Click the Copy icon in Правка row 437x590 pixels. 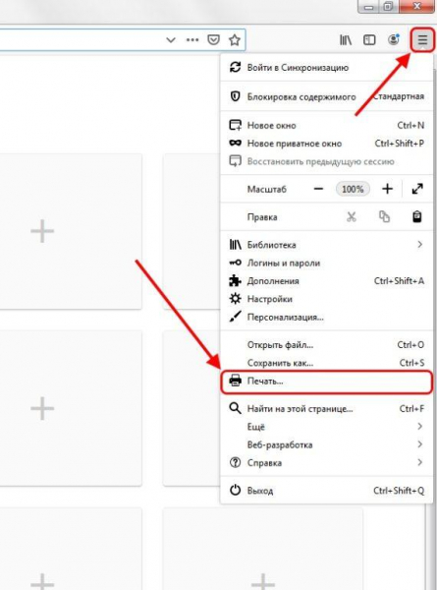pos(384,216)
